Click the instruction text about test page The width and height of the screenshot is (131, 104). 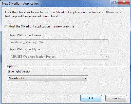(x=63, y=14)
